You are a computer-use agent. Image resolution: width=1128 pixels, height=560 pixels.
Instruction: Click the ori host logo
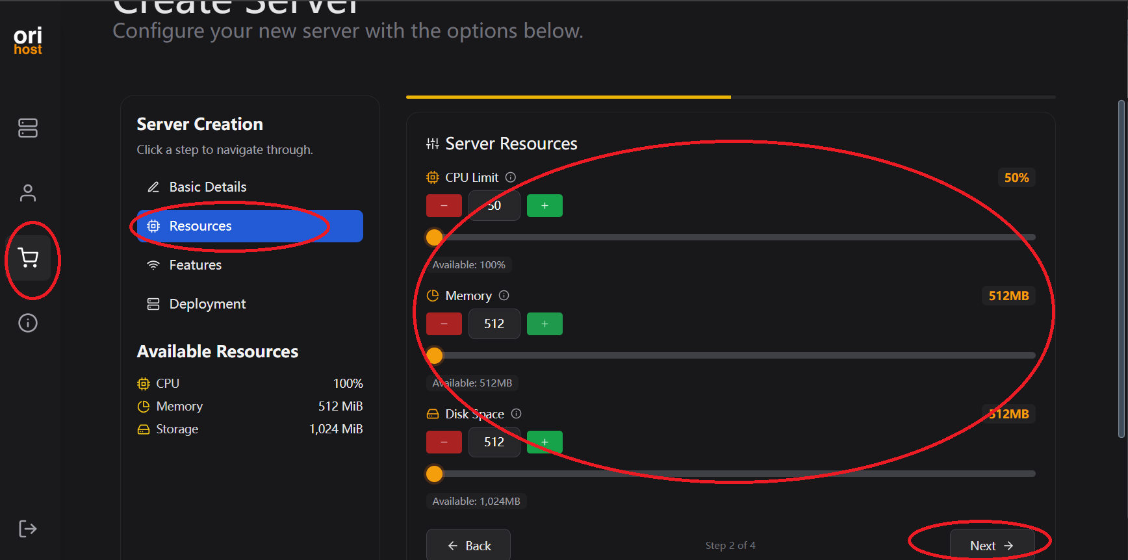28,40
